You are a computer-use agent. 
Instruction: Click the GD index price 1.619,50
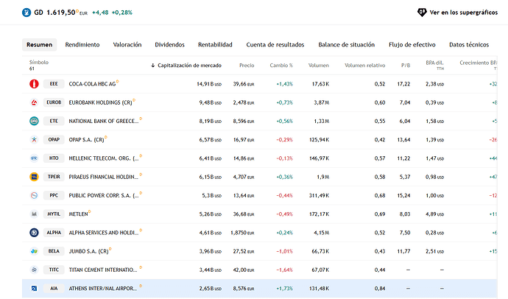[x=61, y=13]
